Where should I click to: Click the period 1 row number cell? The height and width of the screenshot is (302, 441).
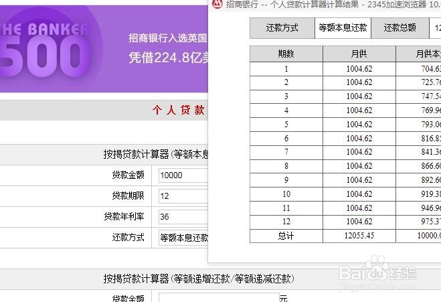[286, 69]
